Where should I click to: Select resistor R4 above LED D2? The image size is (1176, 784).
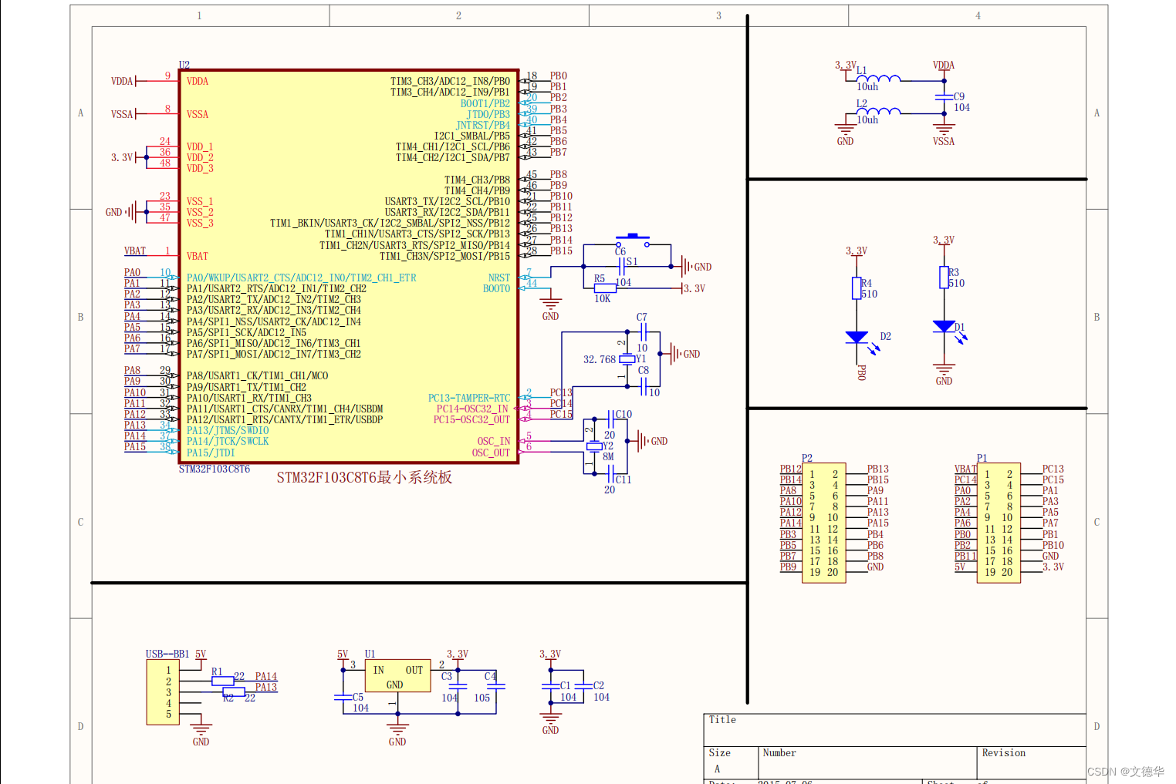[857, 288]
